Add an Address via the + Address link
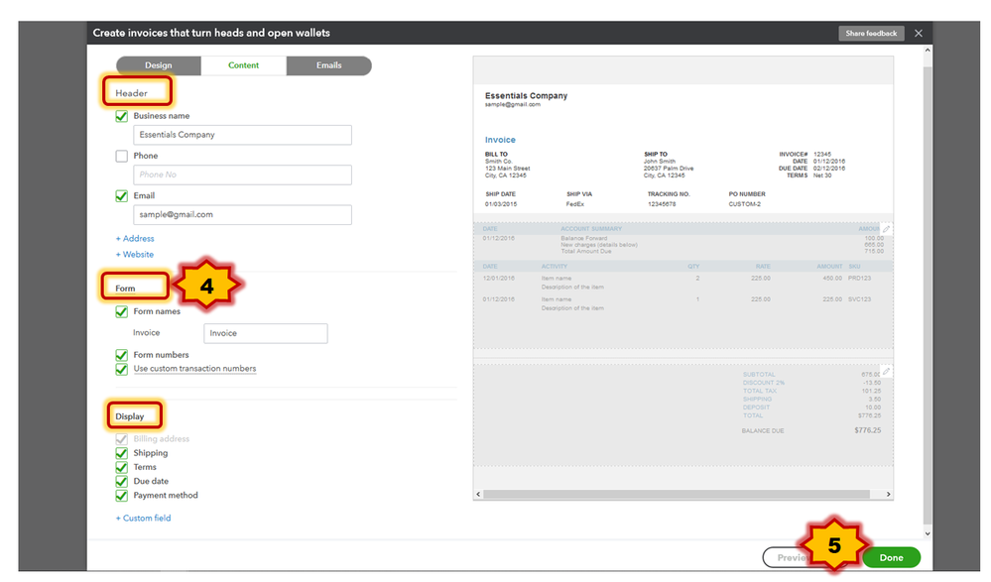Viewport: 991px width, 582px height. [135, 238]
